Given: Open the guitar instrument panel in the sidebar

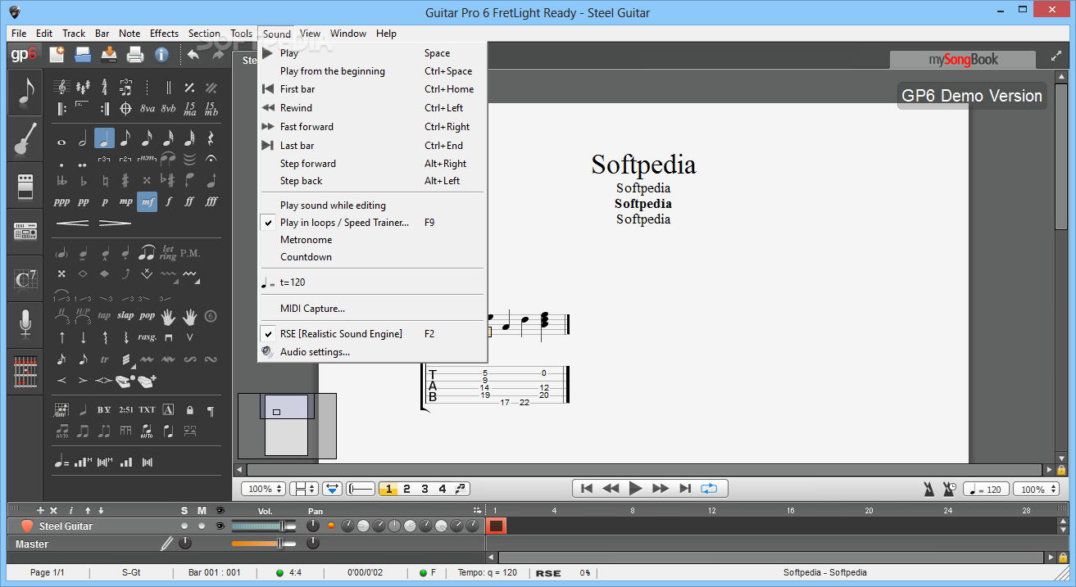Looking at the screenshot, I should point(25,139).
